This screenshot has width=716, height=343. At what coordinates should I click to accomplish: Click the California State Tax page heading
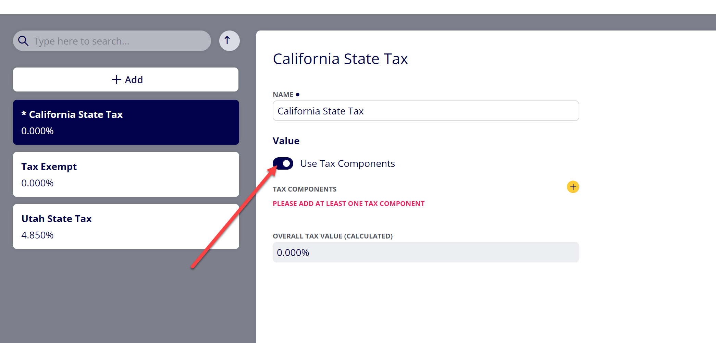[340, 59]
